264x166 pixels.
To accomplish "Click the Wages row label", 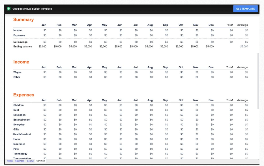I will coord(17,72).
